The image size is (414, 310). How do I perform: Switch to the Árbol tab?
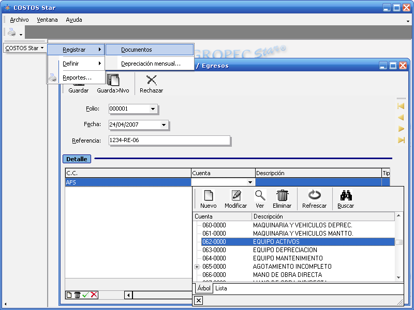[204, 288]
